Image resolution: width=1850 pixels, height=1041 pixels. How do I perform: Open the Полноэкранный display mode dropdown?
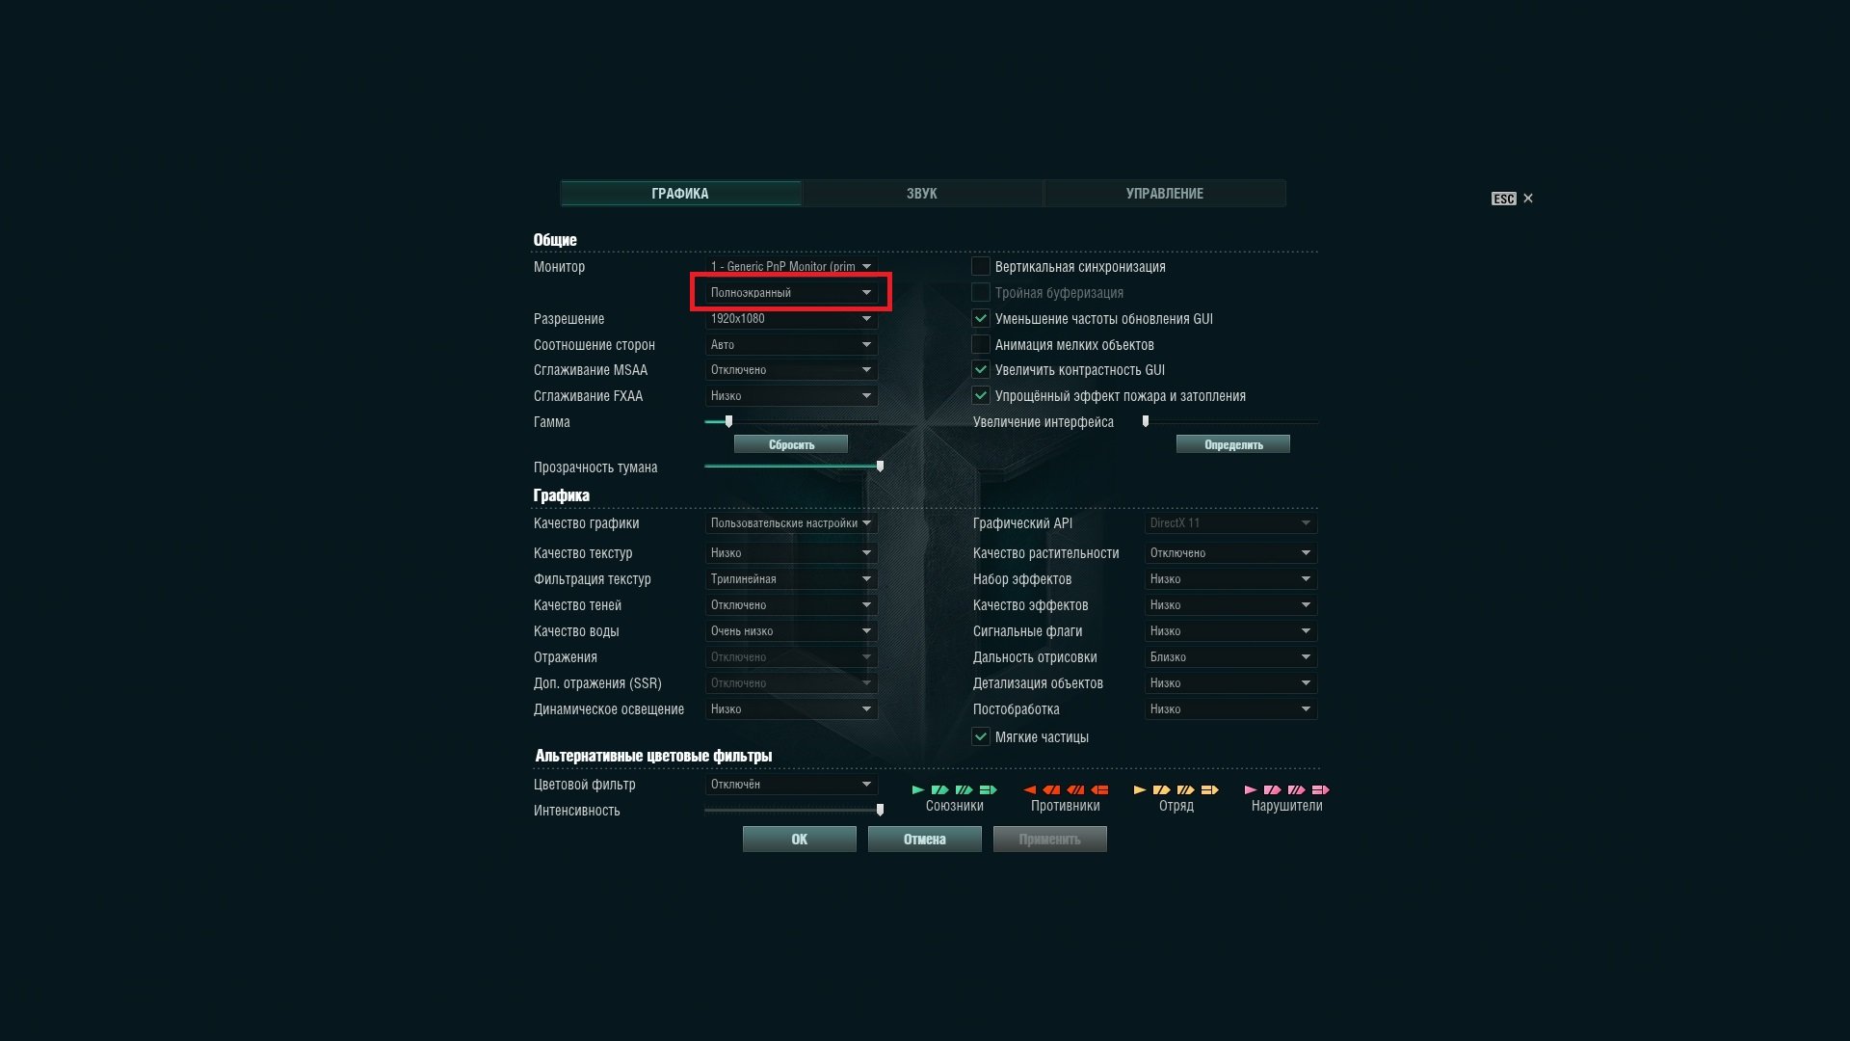point(791,293)
